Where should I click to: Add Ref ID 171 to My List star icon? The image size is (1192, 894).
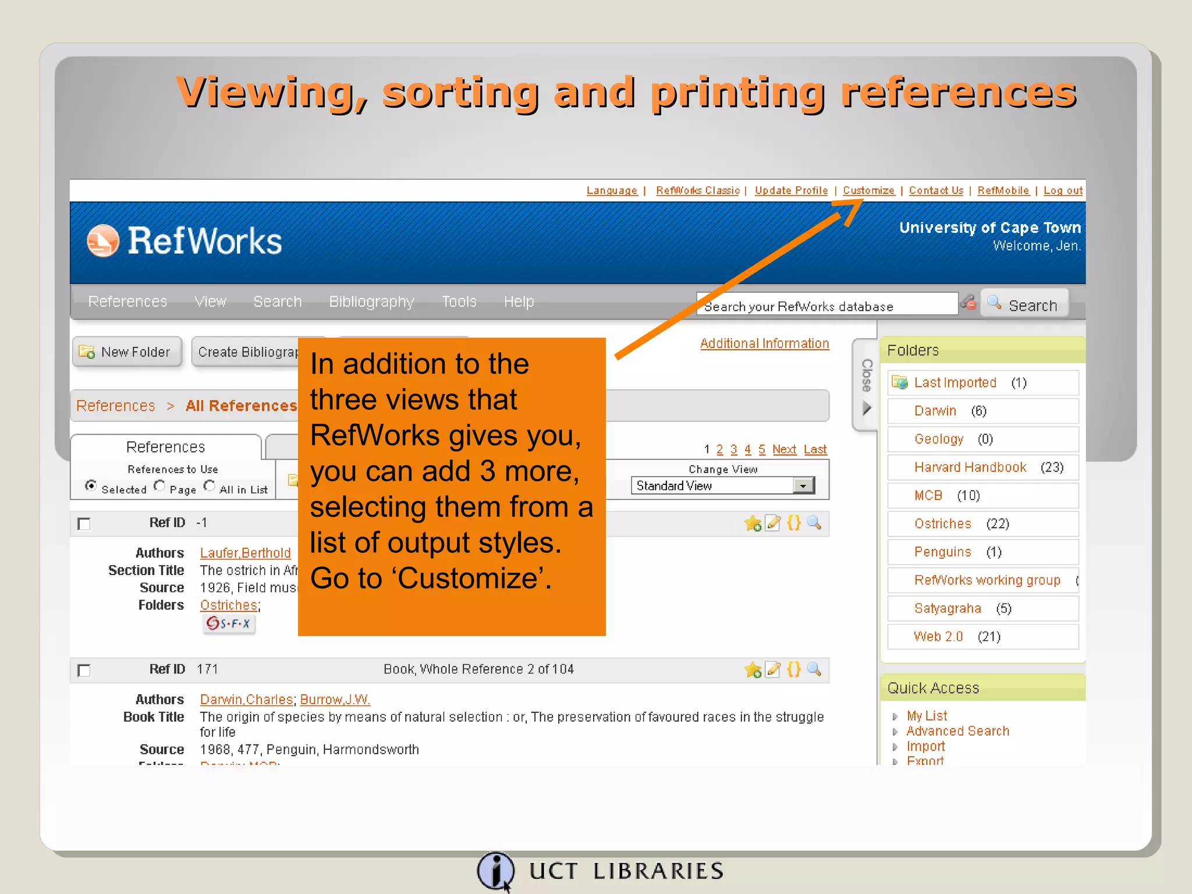click(753, 670)
